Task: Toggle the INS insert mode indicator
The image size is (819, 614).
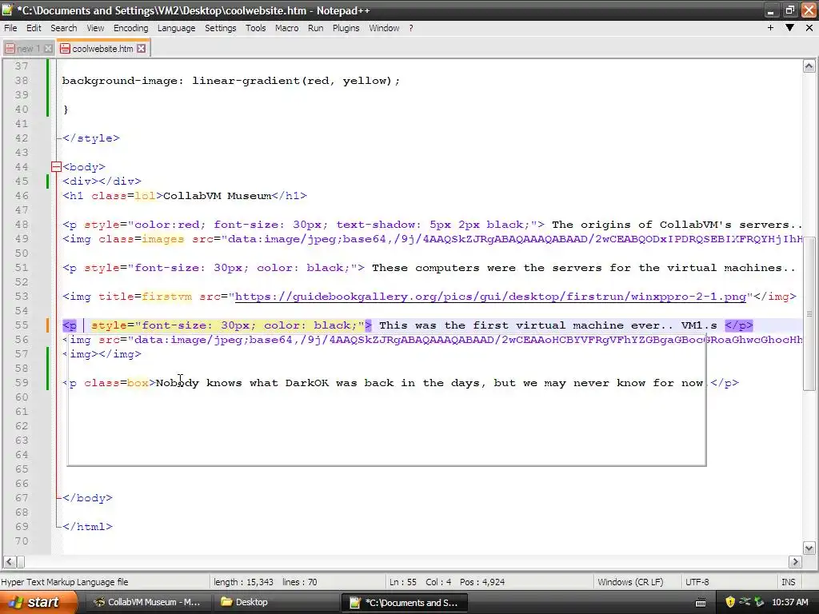Action: [788, 582]
